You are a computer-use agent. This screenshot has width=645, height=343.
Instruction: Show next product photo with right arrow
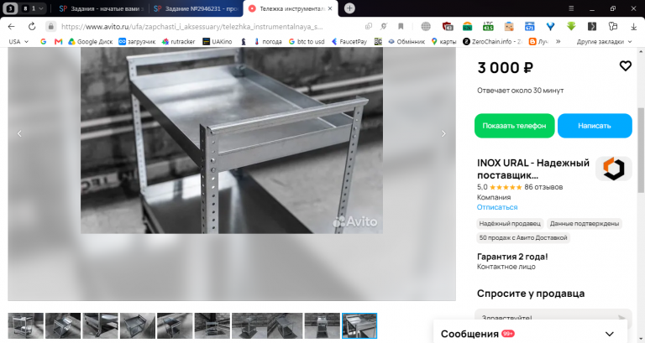coord(443,133)
